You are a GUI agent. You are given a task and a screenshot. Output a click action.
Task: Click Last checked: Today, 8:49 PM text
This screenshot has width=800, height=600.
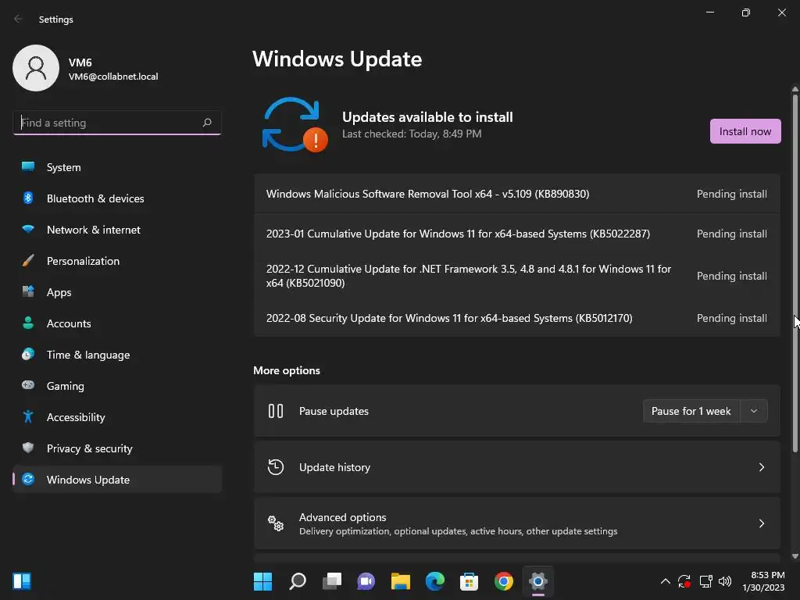(x=412, y=134)
